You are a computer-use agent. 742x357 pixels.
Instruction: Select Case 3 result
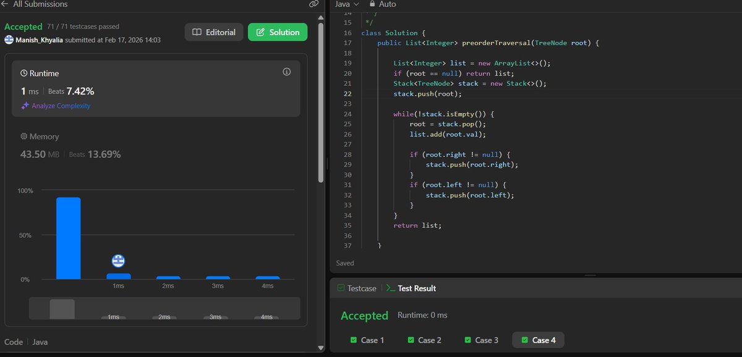pos(481,340)
